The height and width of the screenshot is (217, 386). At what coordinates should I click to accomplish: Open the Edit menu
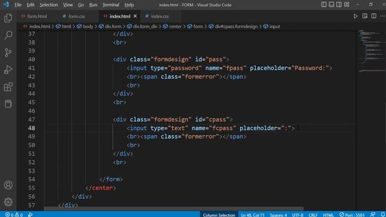coord(30,5)
